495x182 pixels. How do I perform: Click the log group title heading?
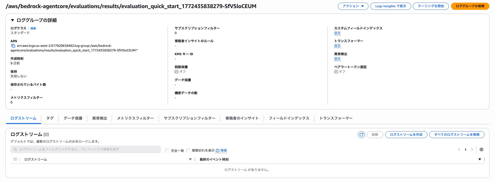pyautogui.click(x=131, y=6)
